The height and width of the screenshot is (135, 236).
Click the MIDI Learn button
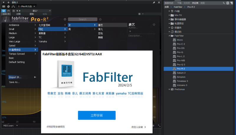coord(9,126)
